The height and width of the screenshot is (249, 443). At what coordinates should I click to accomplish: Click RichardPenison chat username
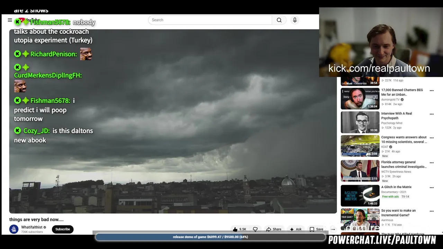[x=54, y=54]
